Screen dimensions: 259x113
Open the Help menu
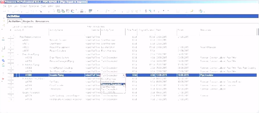58,6
